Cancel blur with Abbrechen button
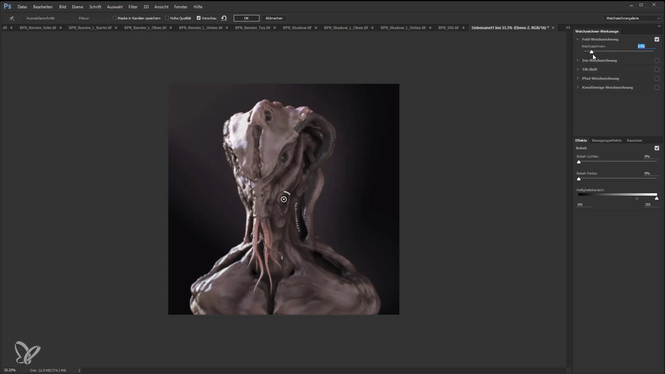 274,18
